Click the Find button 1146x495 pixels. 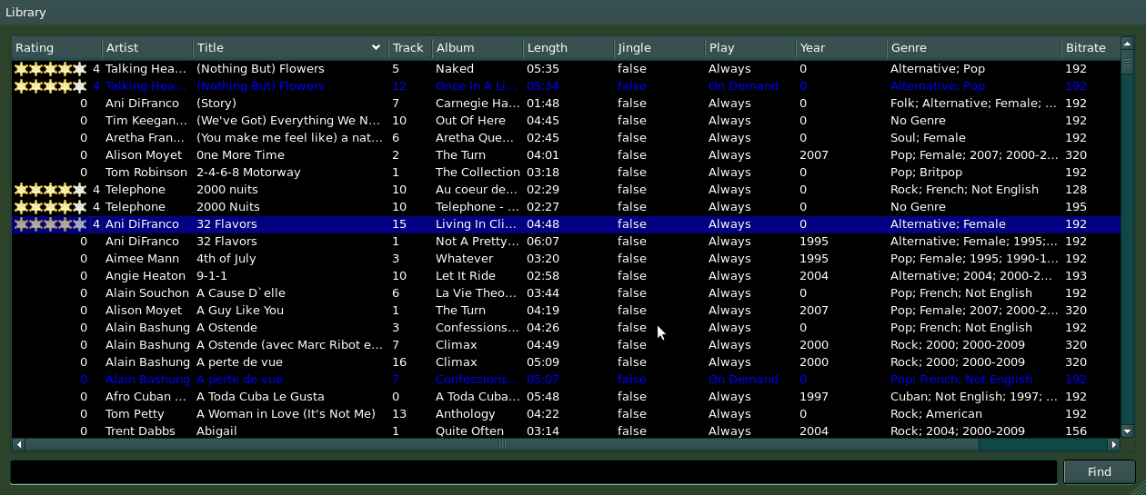(1099, 472)
